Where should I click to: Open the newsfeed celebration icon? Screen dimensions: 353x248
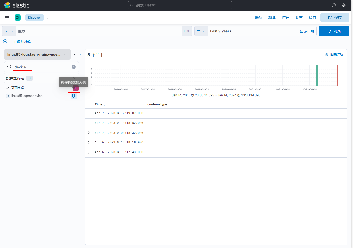pyautogui.click(x=344, y=5)
